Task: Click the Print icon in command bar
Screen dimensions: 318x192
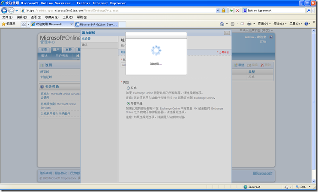Action: [249, 24]
